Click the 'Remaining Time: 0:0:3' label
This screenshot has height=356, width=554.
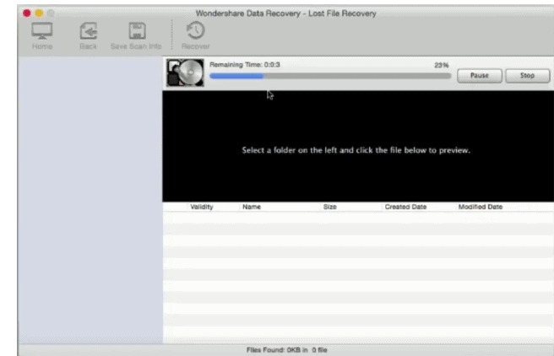pos(245,65)
